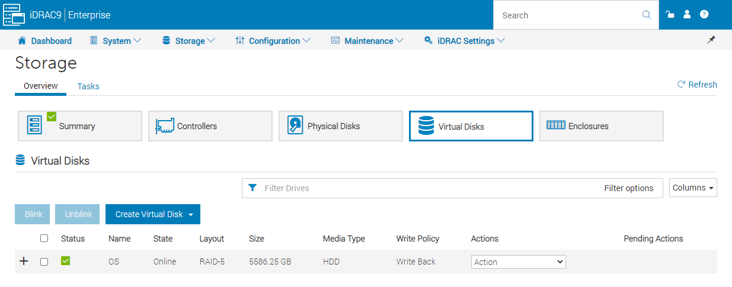The image size is (732, 287).
Task: Check the OS virtual disk row checkbox
Action: (x=44, y=262)
